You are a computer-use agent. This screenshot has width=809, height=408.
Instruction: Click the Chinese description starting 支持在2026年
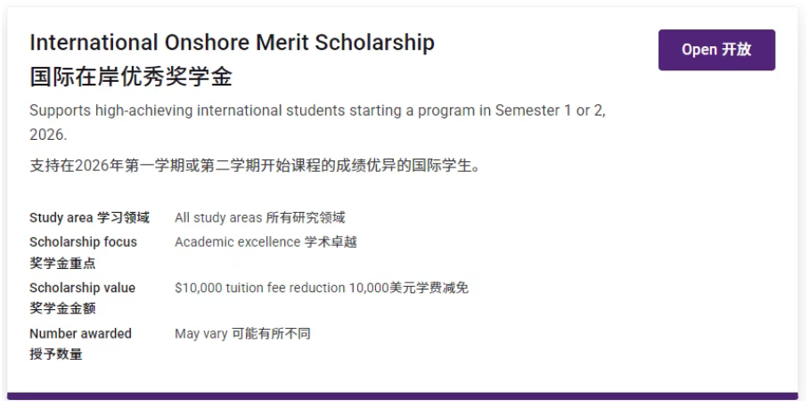[255, 166]
